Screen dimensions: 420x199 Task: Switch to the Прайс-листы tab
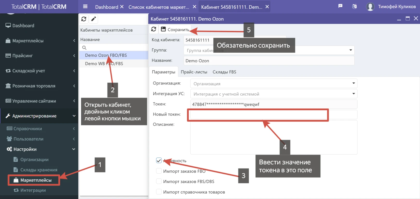[x=194, y=72]
